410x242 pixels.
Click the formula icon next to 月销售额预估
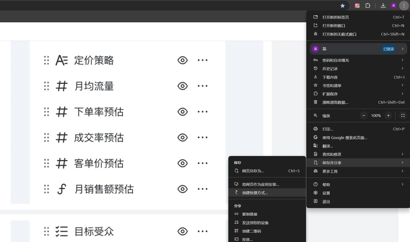pyautogui.click(x=61, y=189)
